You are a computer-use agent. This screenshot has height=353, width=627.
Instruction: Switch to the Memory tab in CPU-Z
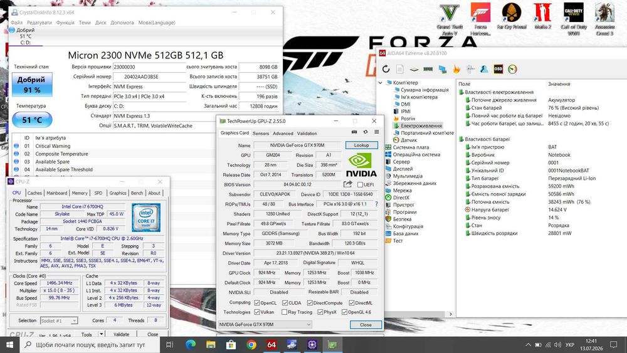[x=80, y=192]
